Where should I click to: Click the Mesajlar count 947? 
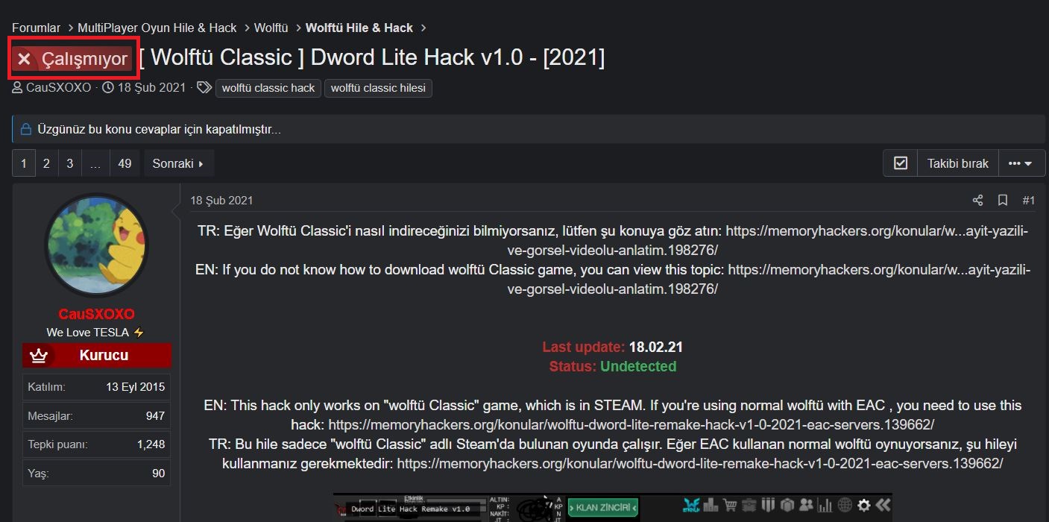155,415
